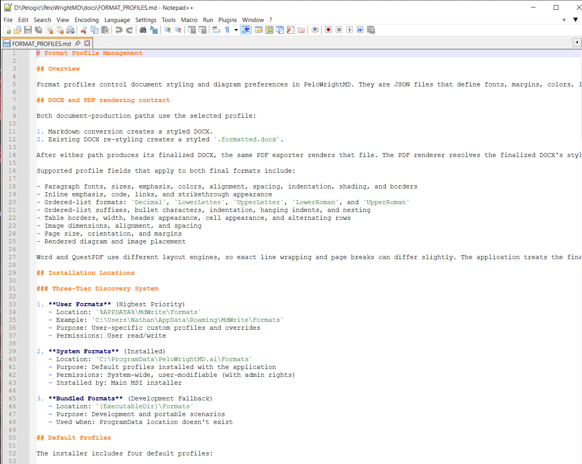
Task: Open the Search menu
Action: (x=42, y=20)
